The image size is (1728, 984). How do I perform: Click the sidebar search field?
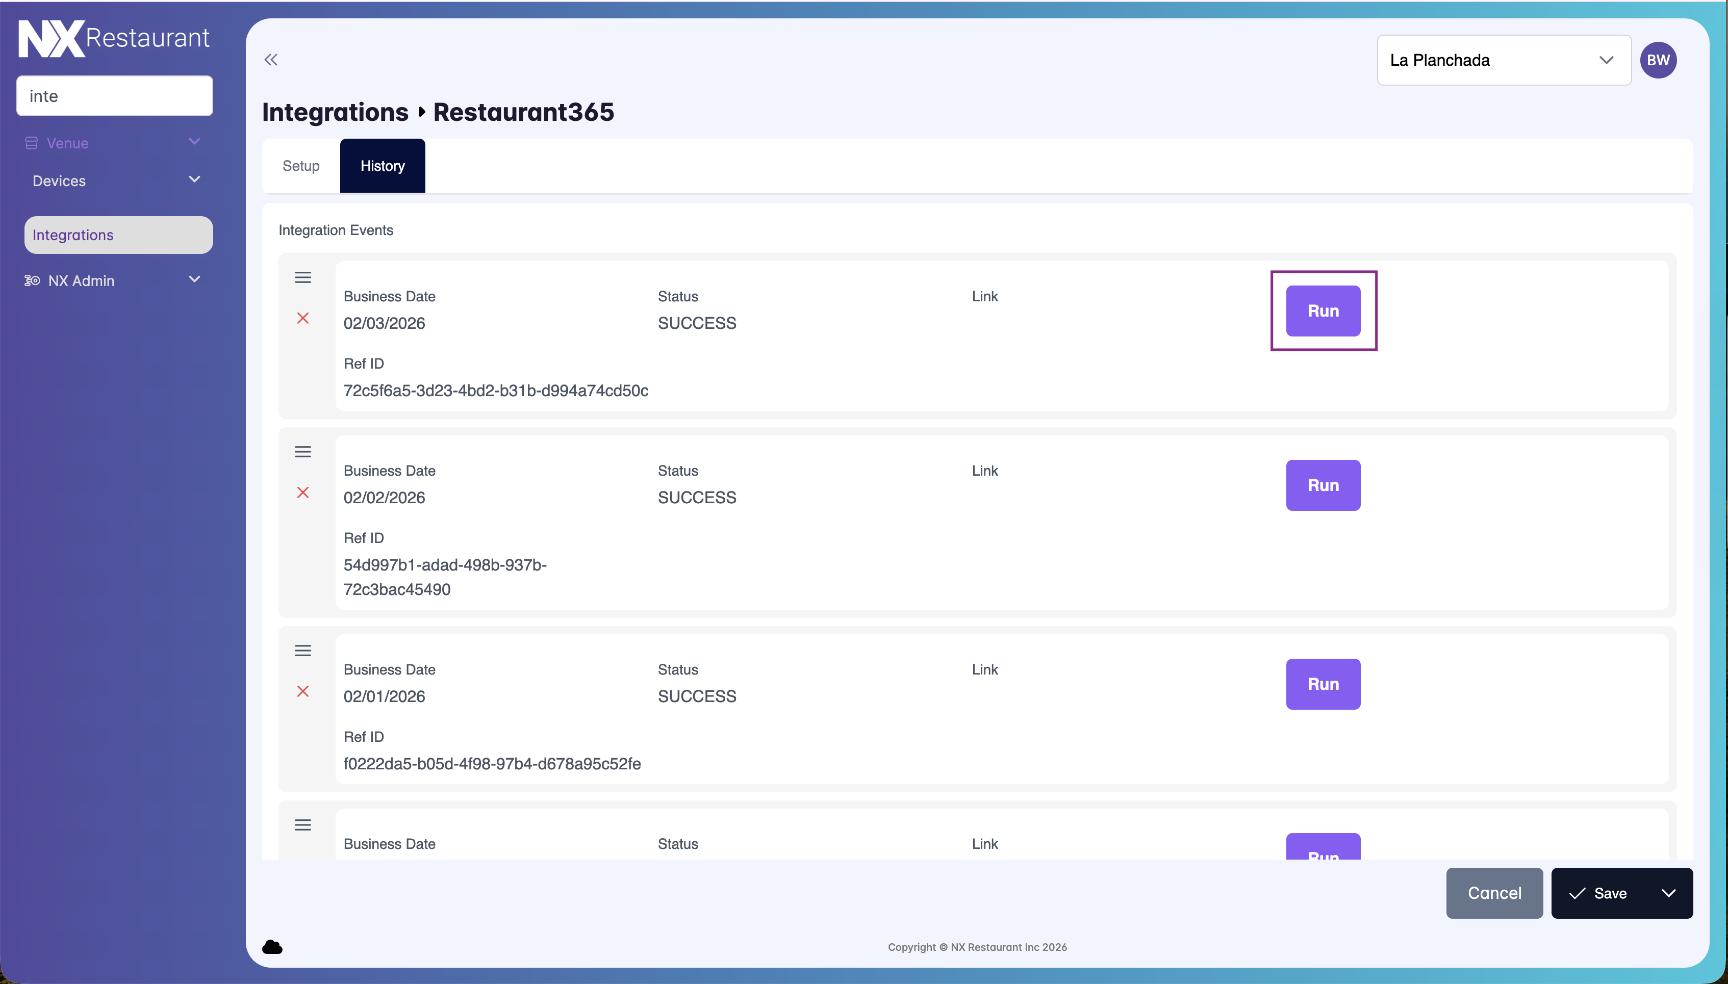114,96
